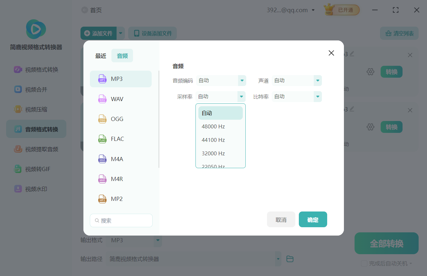Open 视频提取音频 (extract audio) feature

point(36,149)
